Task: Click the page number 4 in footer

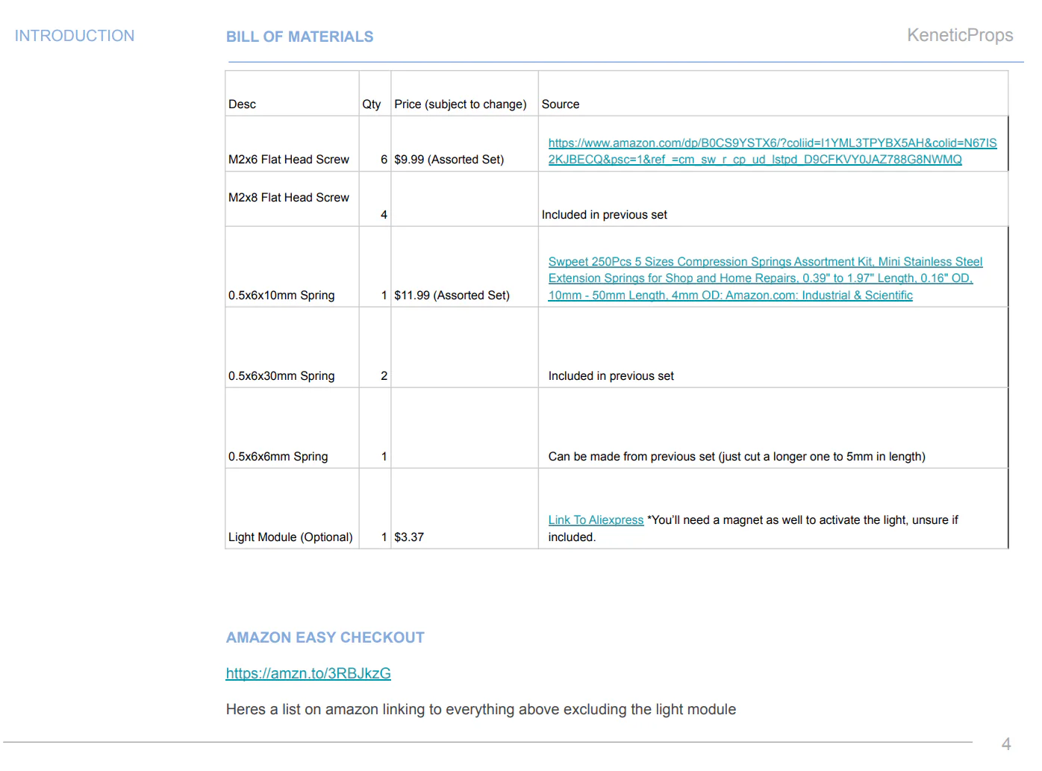Action: tap(1005, 744)
